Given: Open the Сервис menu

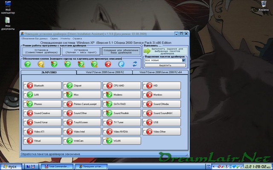Looking at the screenshot, I should [x=54, y=38].
